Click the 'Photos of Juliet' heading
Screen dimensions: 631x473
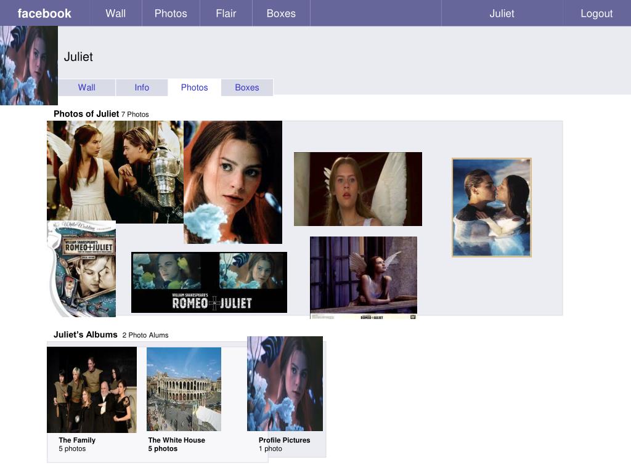(86, 114)
